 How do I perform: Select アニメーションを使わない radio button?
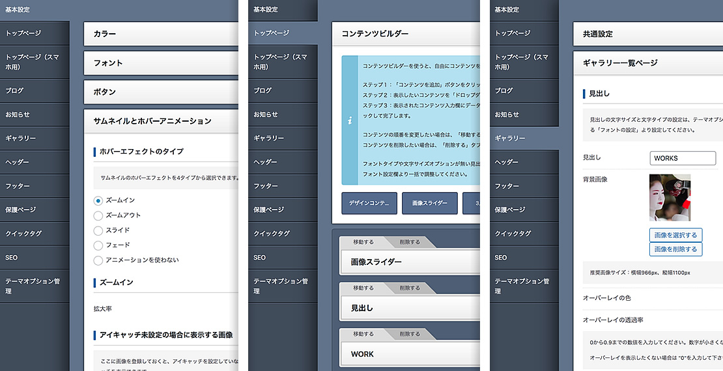point(98,260)
